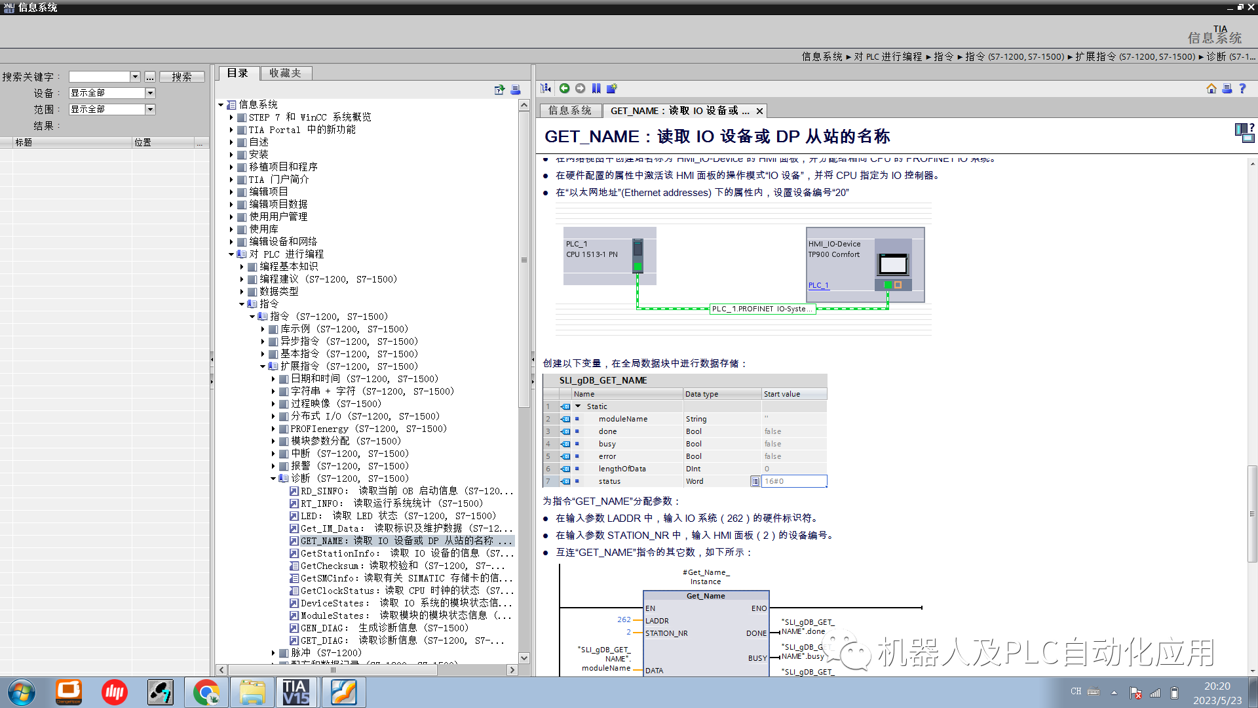Viewport: 1258px width, 708px height.
Task: Pause page loading with the blue pause icon
Action: (596, 88)
